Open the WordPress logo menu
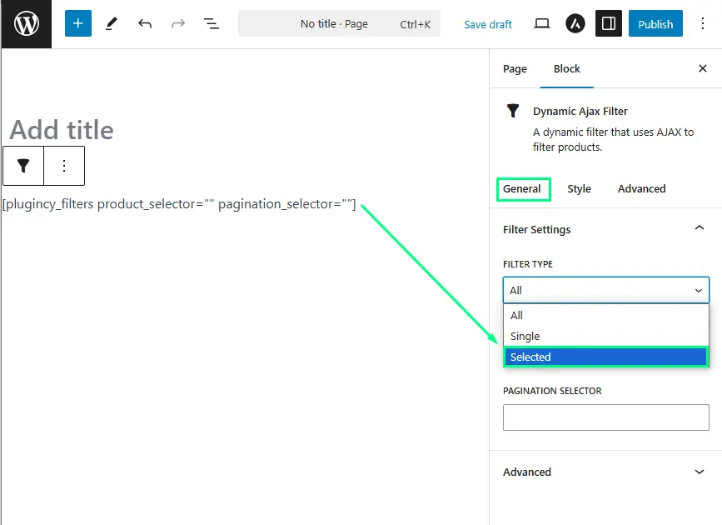The image size is (722, 525). 27,24
